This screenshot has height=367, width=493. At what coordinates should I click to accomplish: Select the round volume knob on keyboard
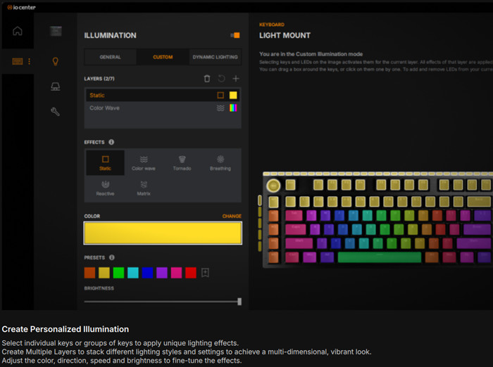point(273,186)
